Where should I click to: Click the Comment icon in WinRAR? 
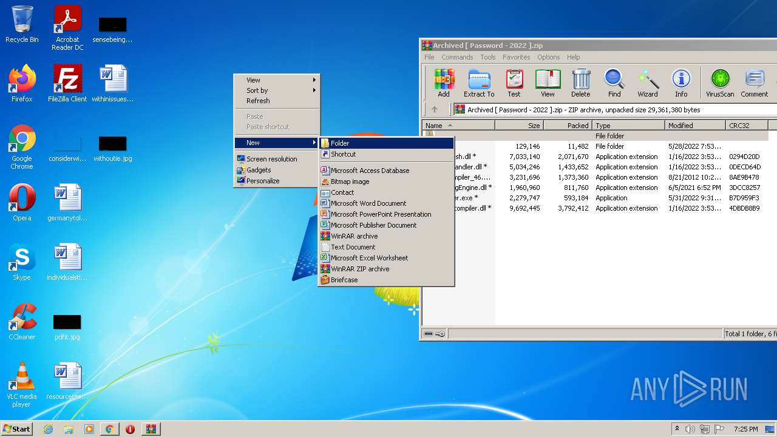[755, 83]
